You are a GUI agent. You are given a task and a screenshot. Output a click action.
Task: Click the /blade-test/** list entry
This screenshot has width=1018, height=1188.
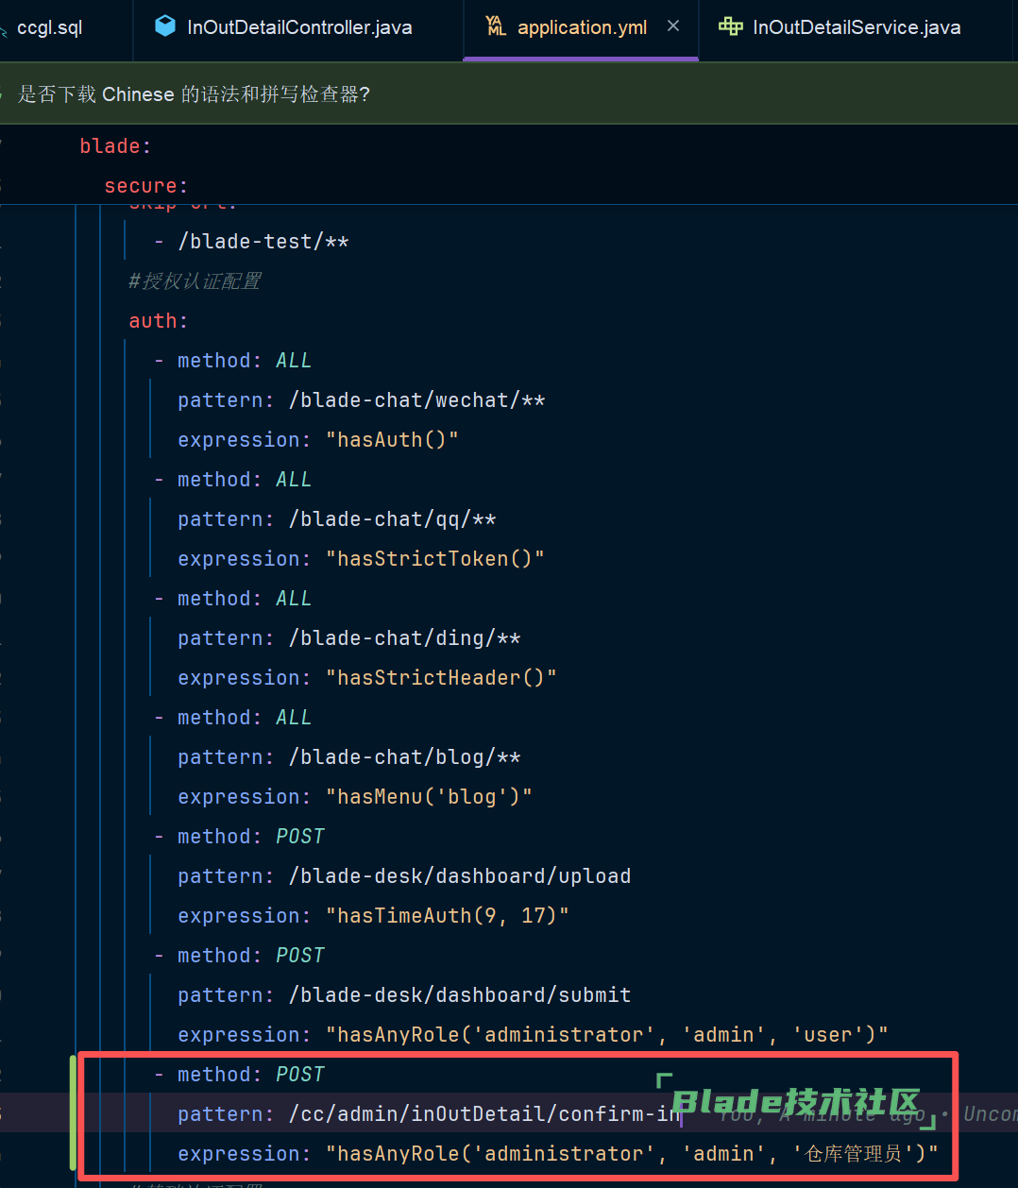pos(263,242)
